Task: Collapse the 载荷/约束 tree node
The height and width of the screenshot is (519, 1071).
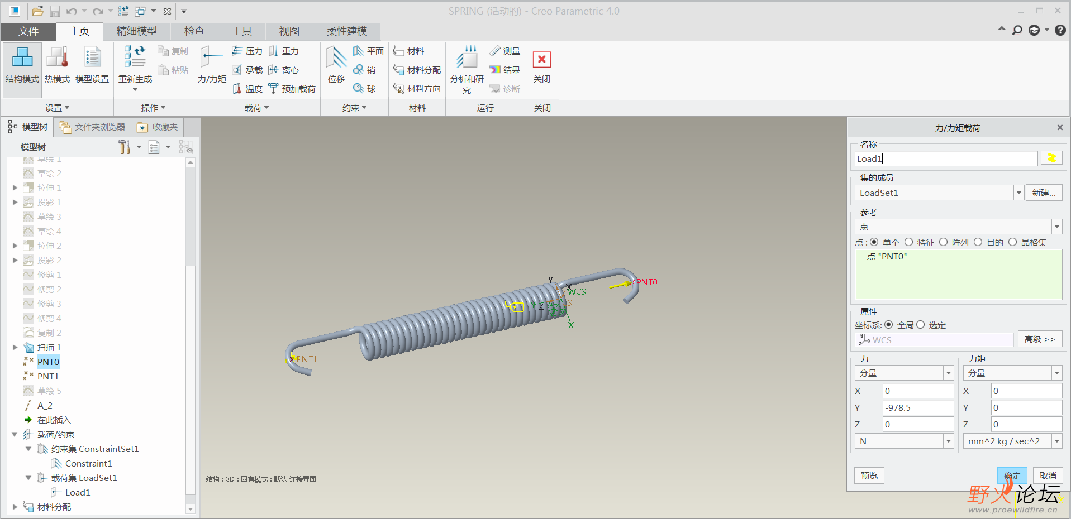Action: click(x=15, y=434)
